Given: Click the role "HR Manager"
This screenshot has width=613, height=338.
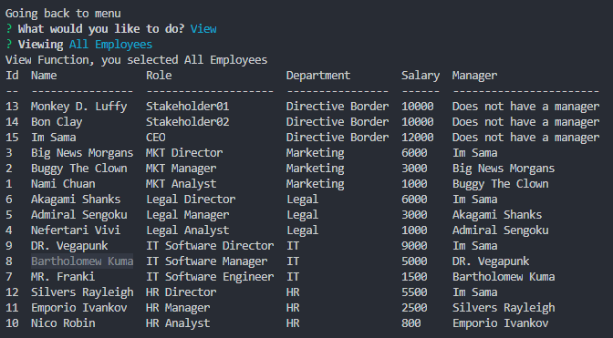Looking at the screenshot, I should 178,308.
